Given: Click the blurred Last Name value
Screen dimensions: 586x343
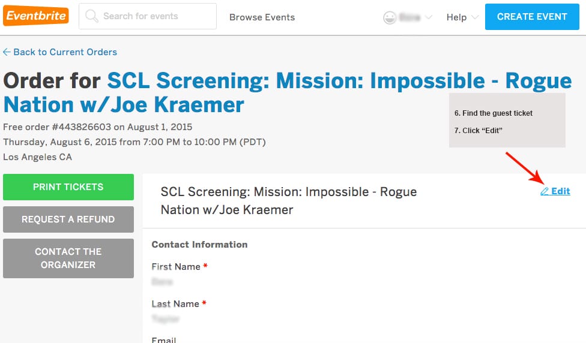Looking at the screenshot, I should 166,318.
